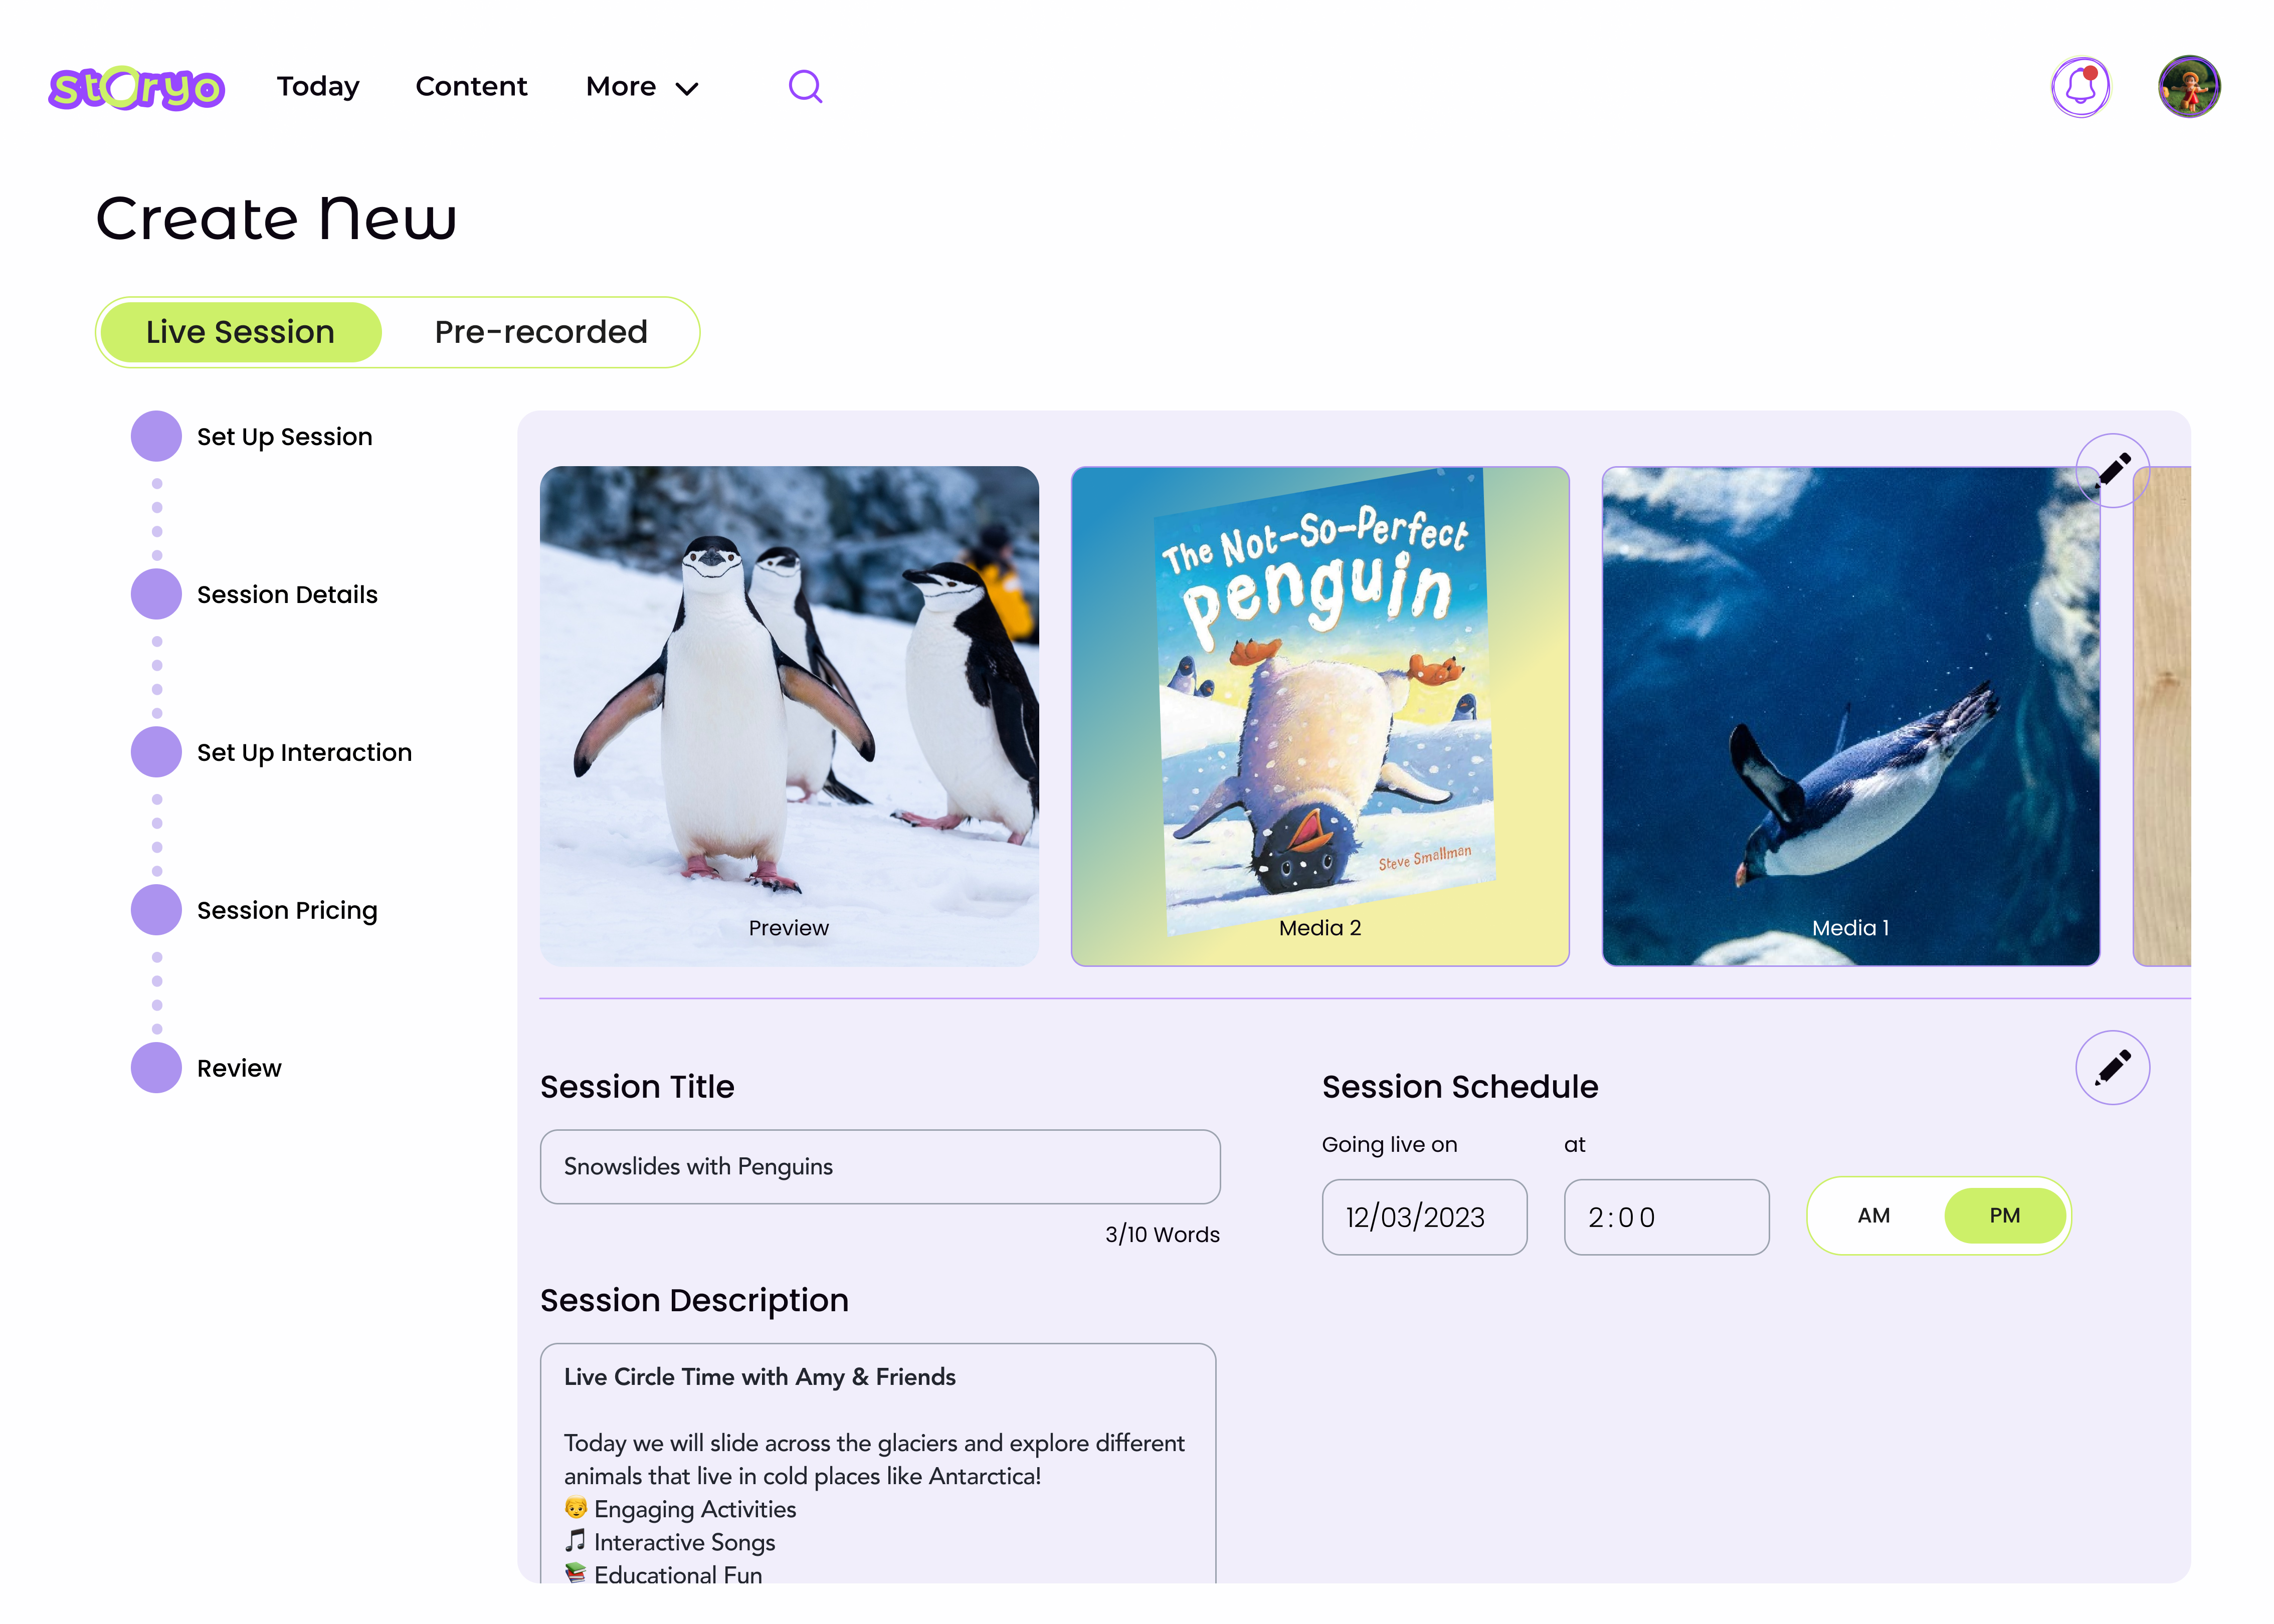
Task: Click the "Live Circle Time with Amy & Friends" line
Action: pos(760,1377)
